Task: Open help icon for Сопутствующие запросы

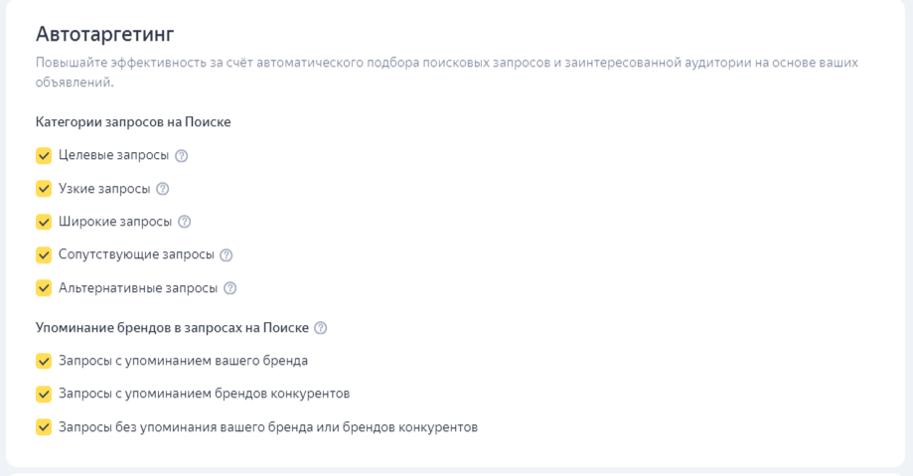Action: pyautogui.click(x=227, y=254)
